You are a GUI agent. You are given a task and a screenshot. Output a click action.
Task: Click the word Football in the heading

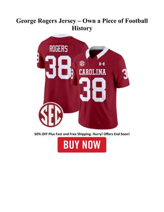tap(137, 21)
